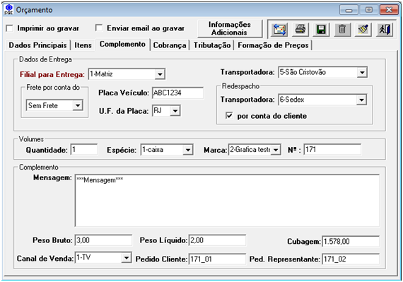Click inside the Mensagem text area
This screenshot has width=403, height=282.
click(x=227, y=201)
